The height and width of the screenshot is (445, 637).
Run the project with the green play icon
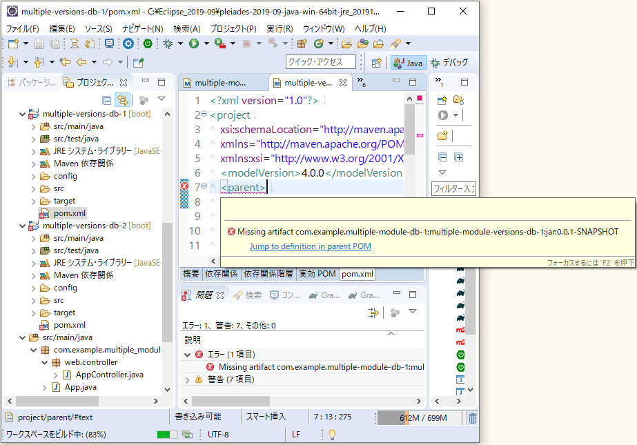click(x=194, y=43)
